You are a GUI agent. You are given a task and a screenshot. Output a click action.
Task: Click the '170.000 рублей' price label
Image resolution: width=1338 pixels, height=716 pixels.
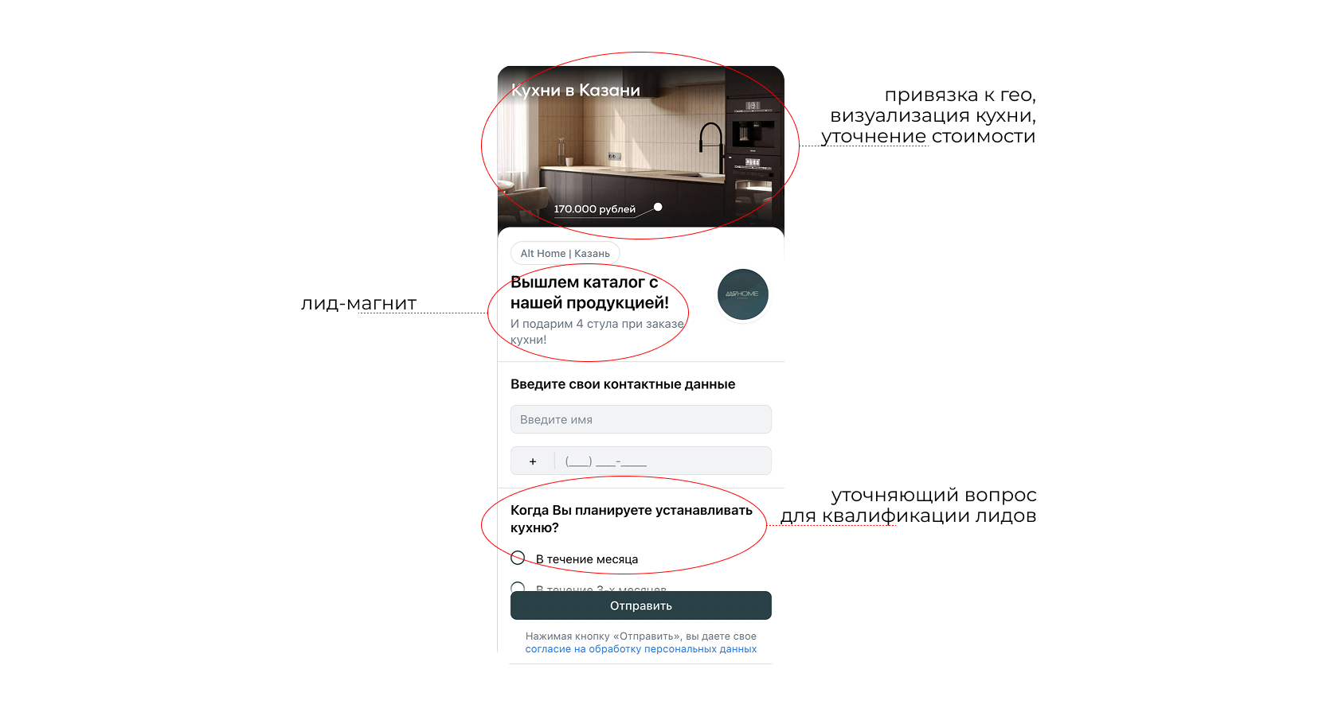click(x=594, y=209)
